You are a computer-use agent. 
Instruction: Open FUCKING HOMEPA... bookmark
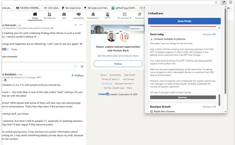point(28,8)
